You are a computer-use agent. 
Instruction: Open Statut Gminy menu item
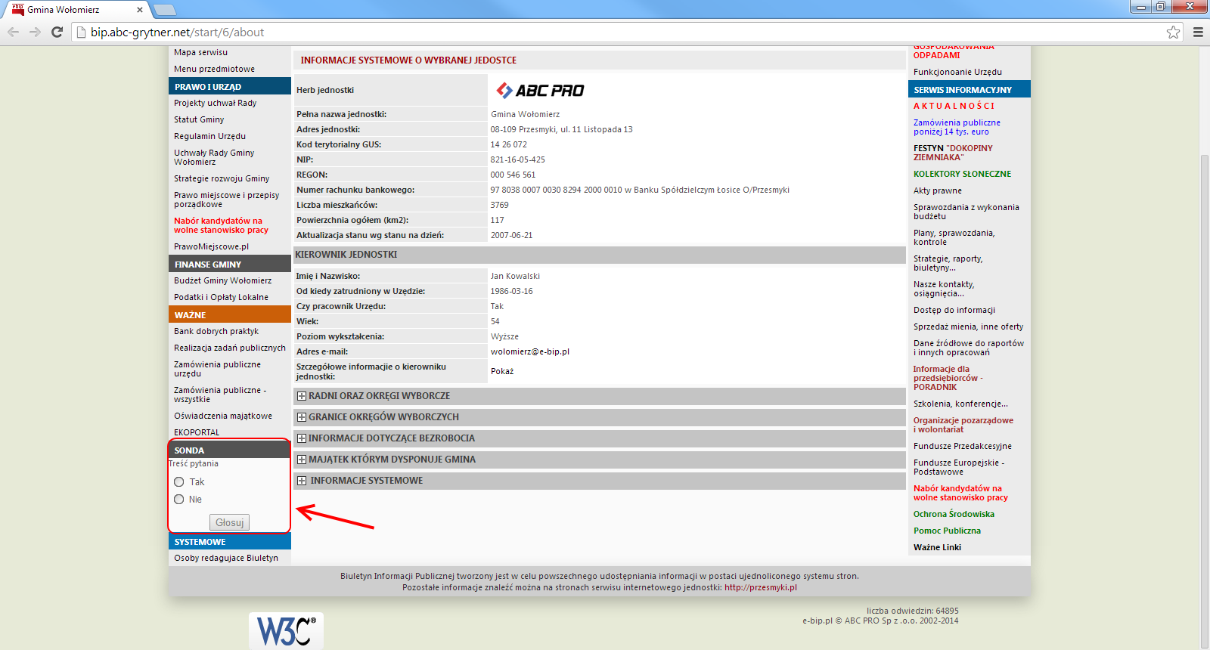pyautogui.click(x=199, y=119)
